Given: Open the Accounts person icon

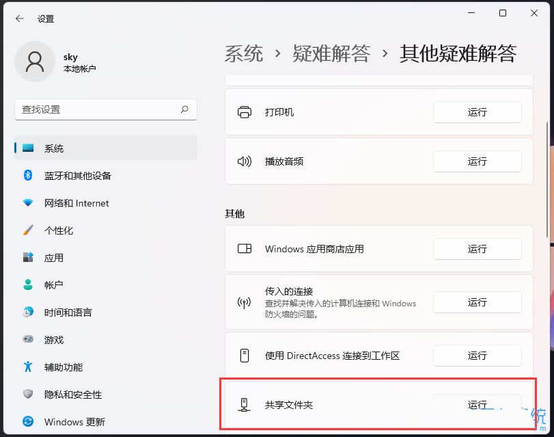Looking at the screenshot, I should coord(28,285).
